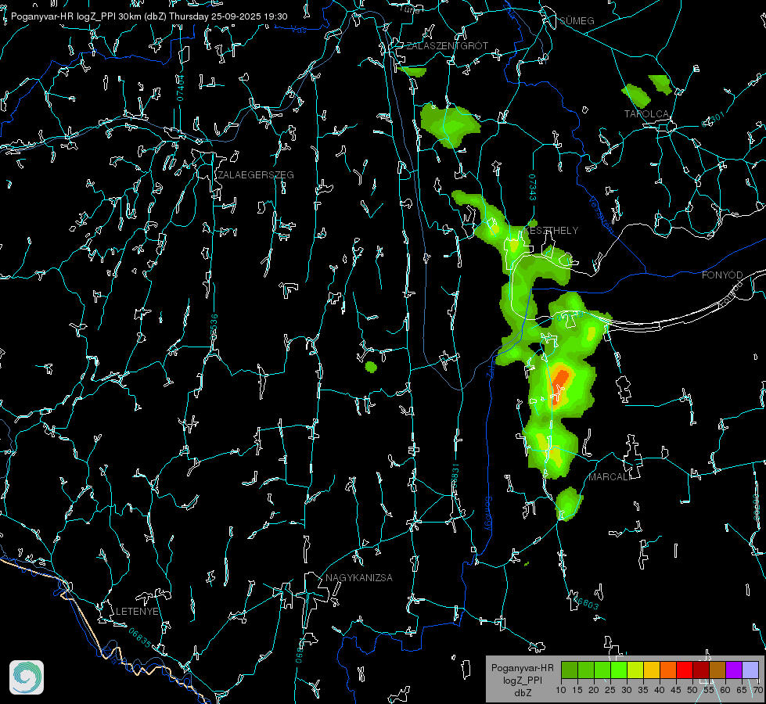Pick the 40-45 dBZ orange legend swatch

pyautogui.click(x=668, y=670)
